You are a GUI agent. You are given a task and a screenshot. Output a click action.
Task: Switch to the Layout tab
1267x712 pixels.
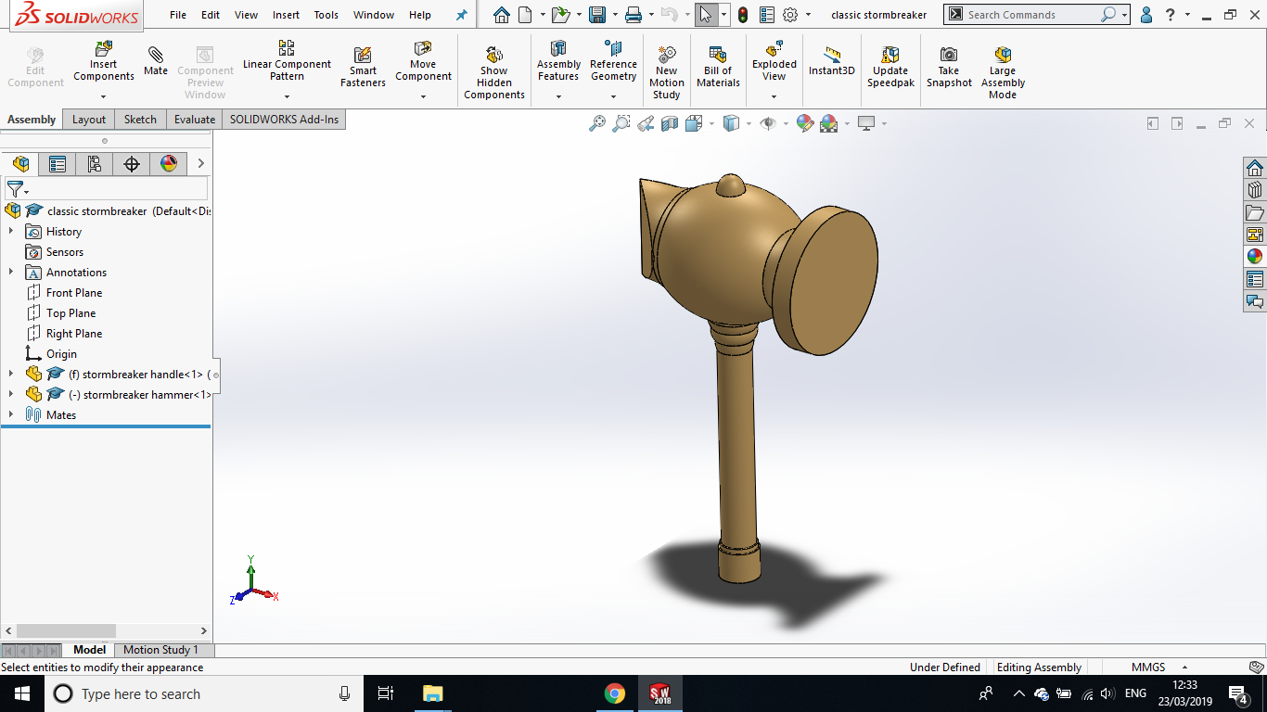click(89, 120)
